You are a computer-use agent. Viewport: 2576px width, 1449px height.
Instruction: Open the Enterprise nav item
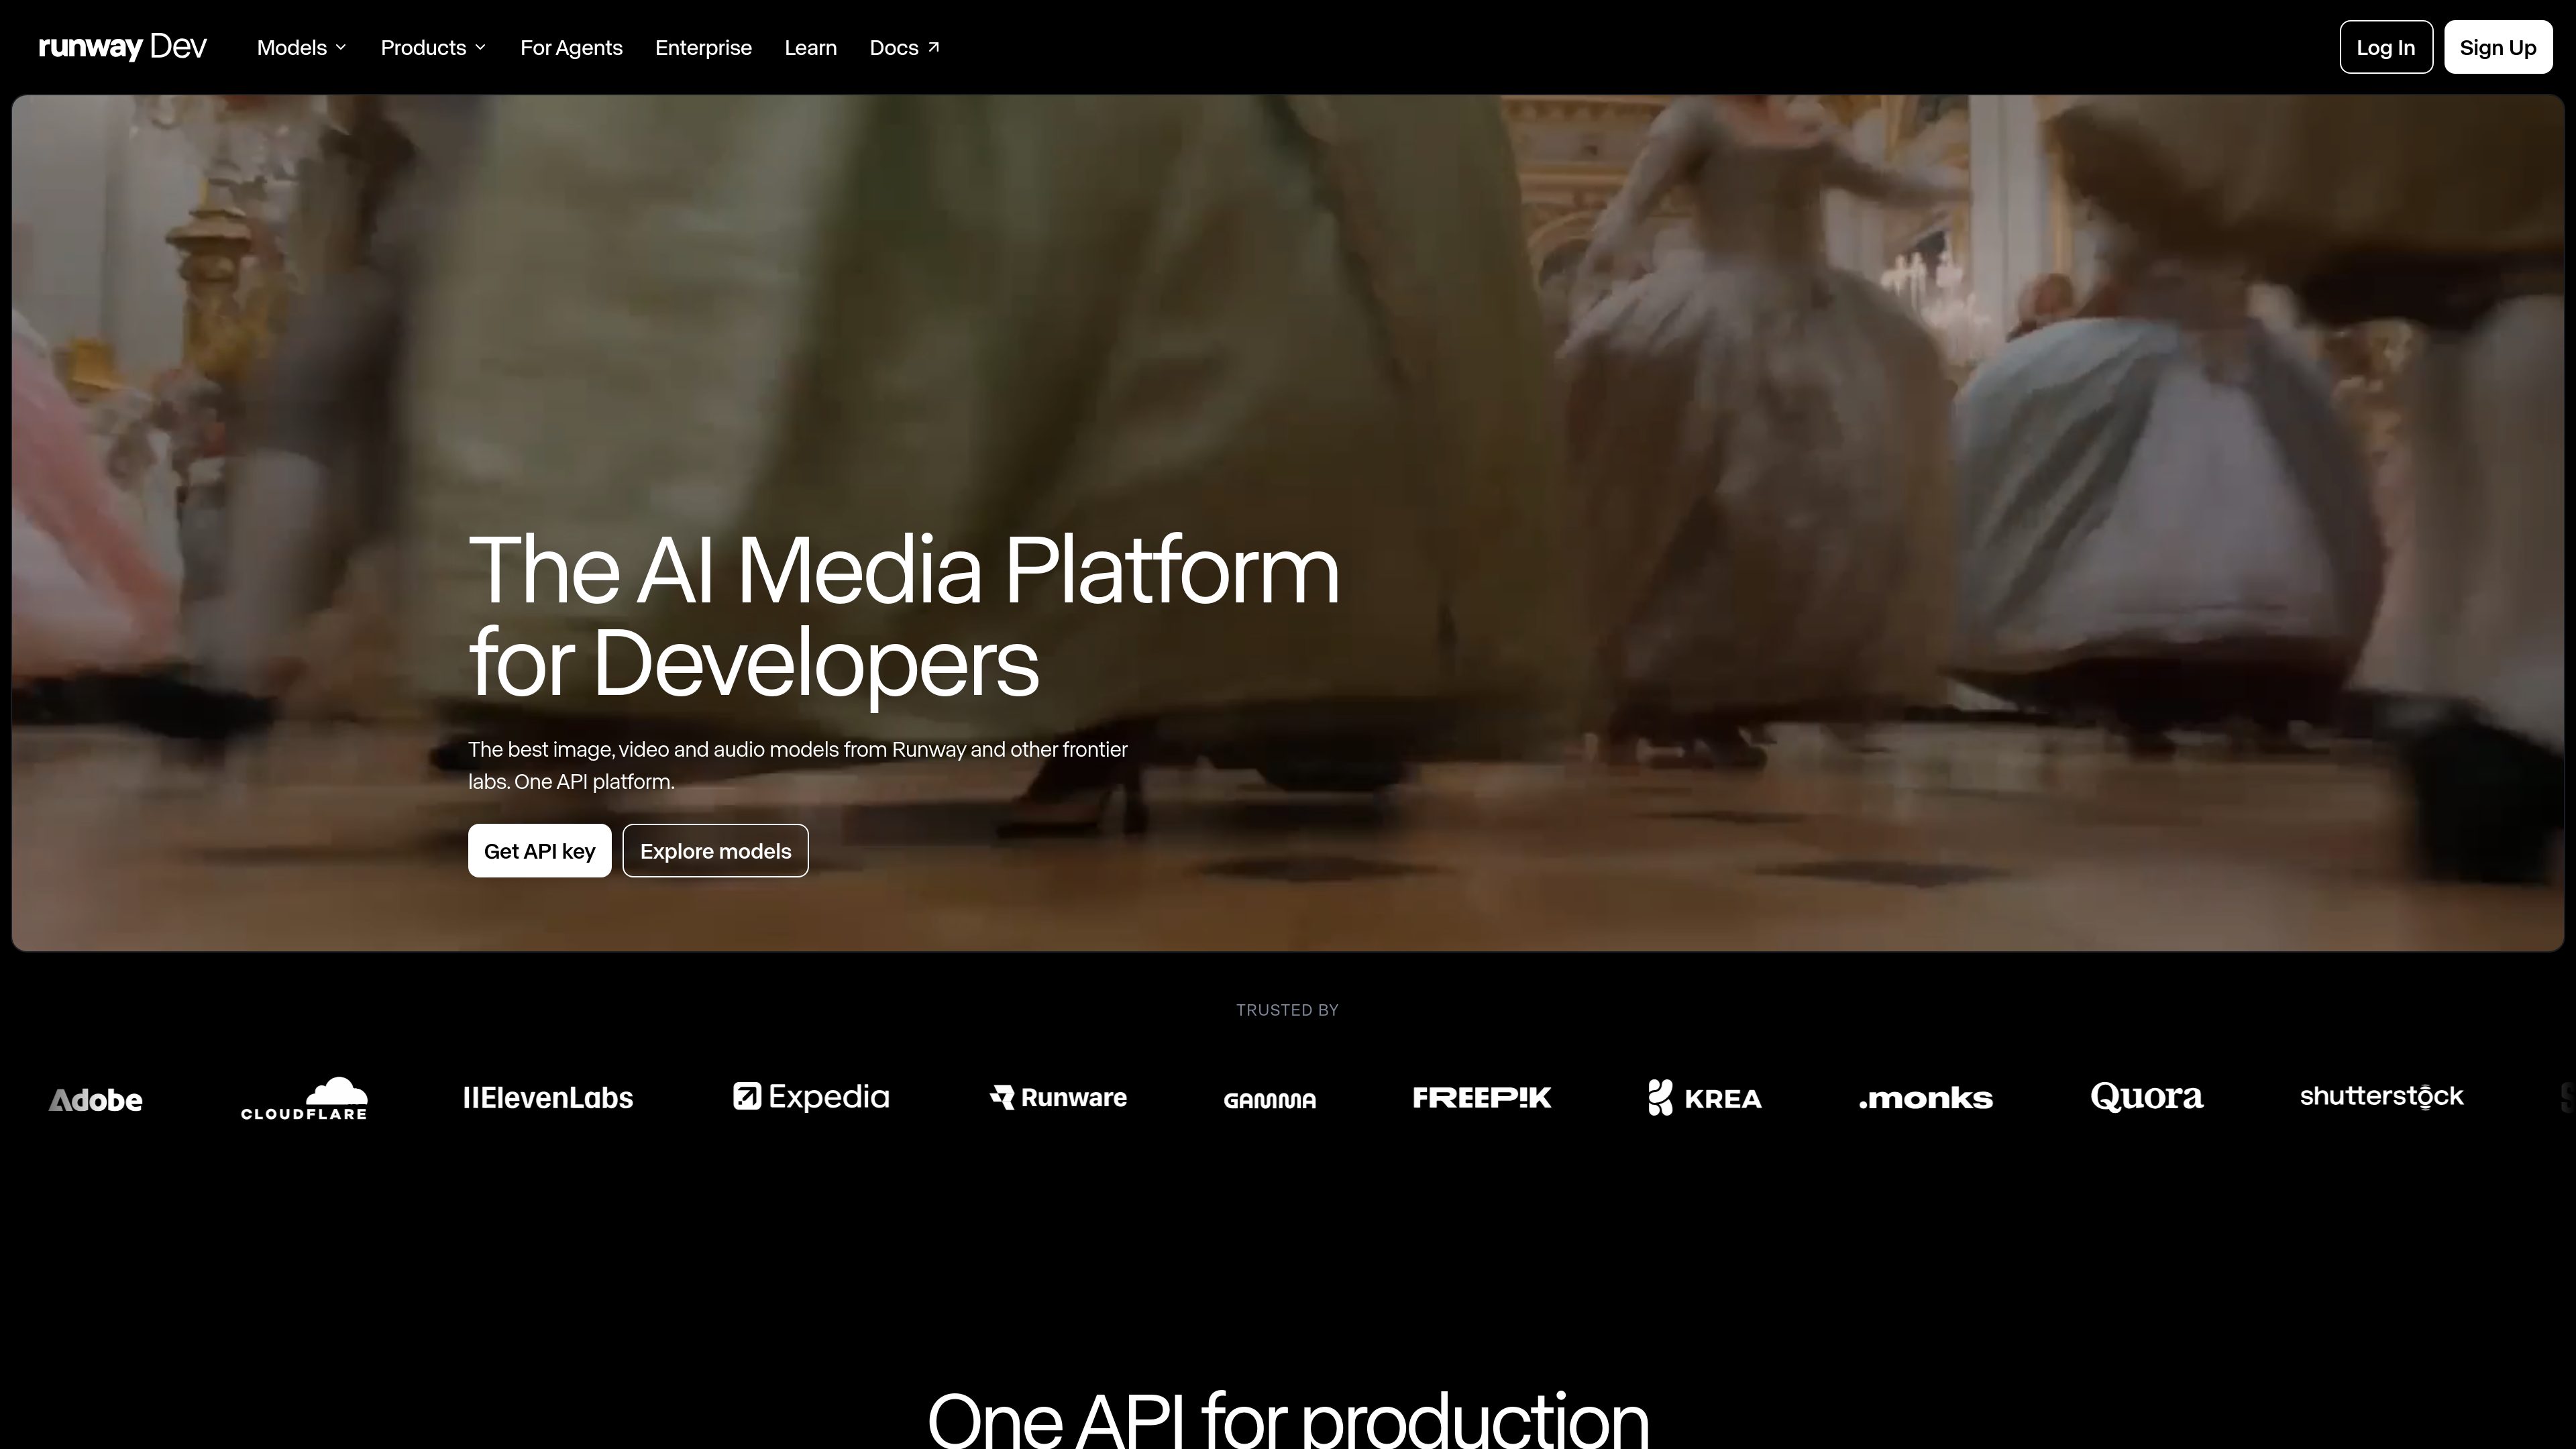(x=703, y=47)
